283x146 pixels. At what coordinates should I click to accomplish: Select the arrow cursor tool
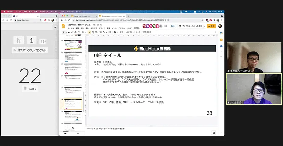pyautogui.click(x=89, y=32)
